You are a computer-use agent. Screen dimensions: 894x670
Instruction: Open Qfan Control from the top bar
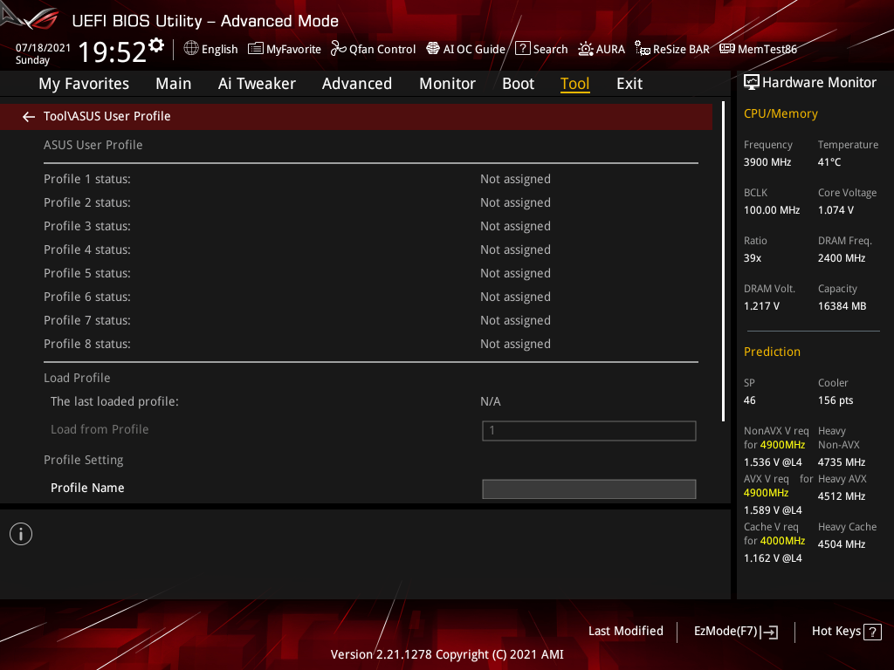tap(373, 49)
